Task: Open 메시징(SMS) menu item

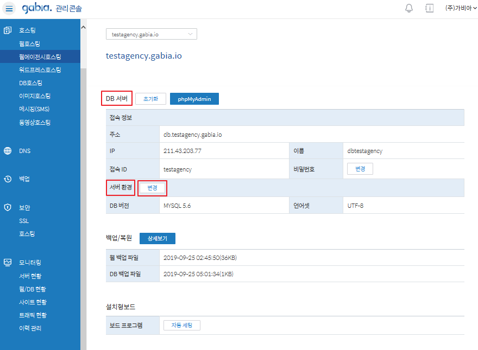Action: (x=34, y=109)
